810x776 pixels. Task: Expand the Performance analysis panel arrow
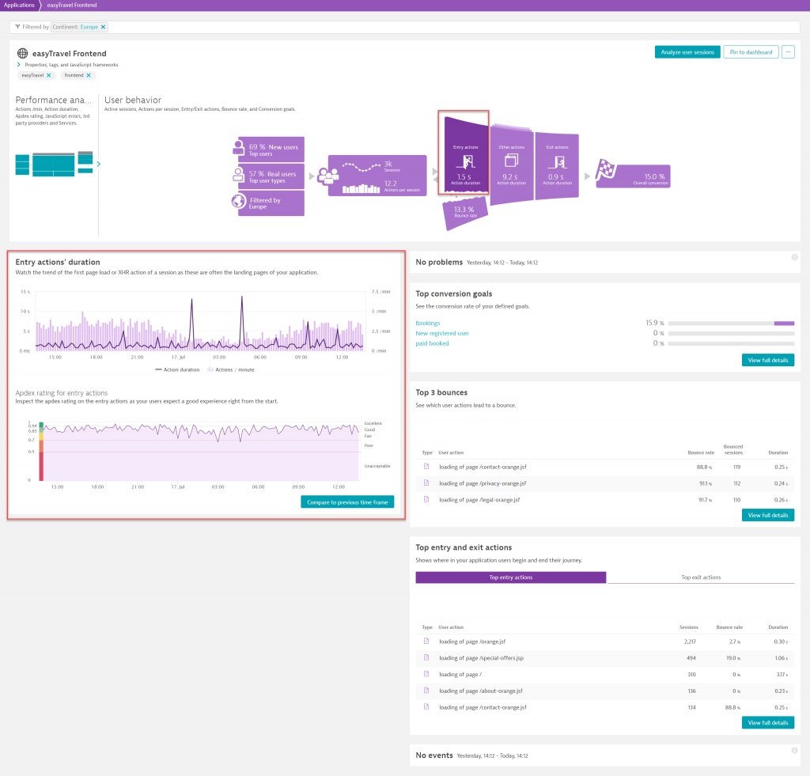pyautogui.click(x=99, y=165)
